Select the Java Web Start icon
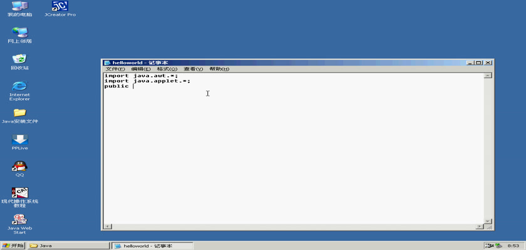This screenshot has height=250, width=526. [20, 224]
